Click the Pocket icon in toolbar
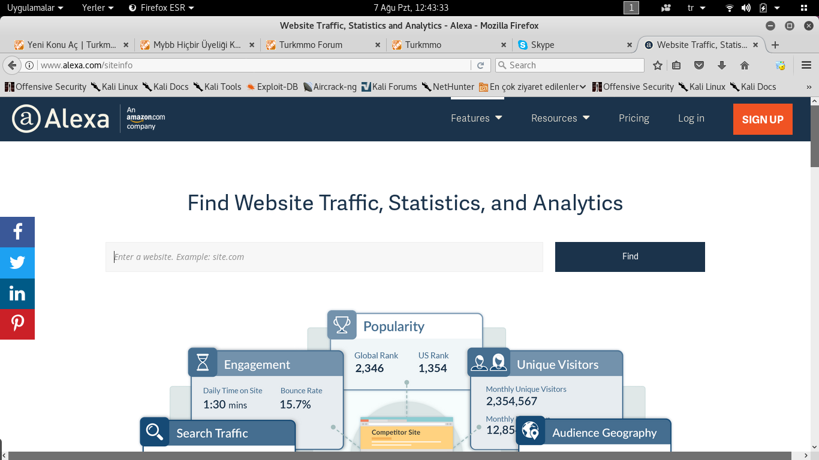Screen dimensions: 819x460 (x=699, y=65)
